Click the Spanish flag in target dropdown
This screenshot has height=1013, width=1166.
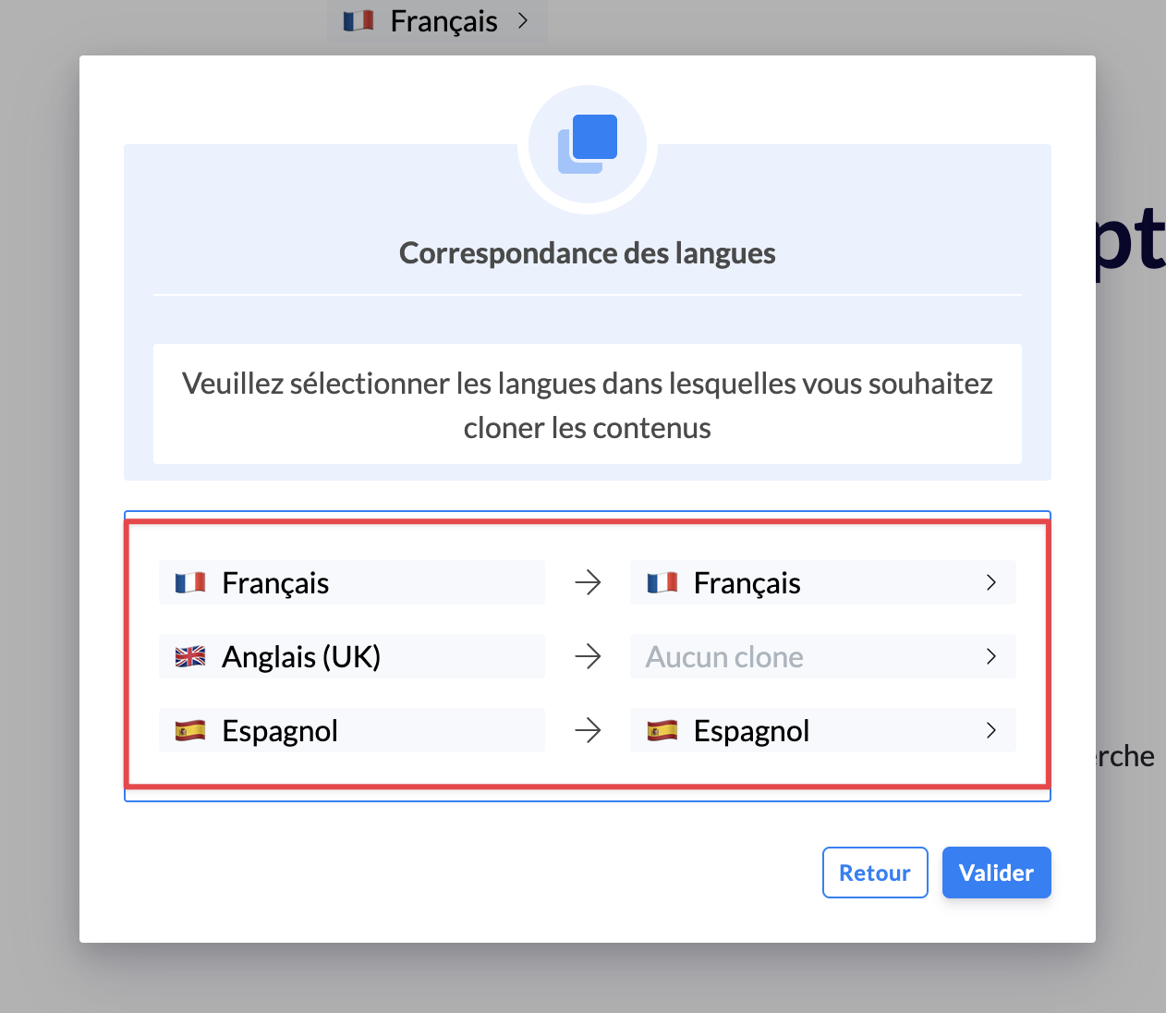click(x=662, y=731)
